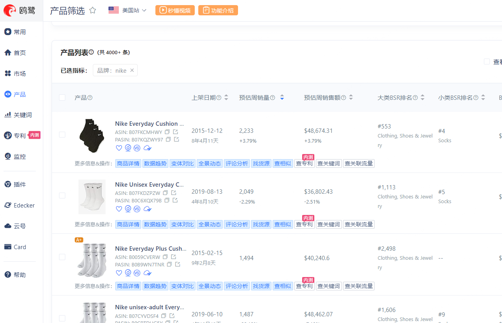Open the 市场 sidebar section
Image resolution: width=502 pixels, height=323 pixels.
point(15,73)
